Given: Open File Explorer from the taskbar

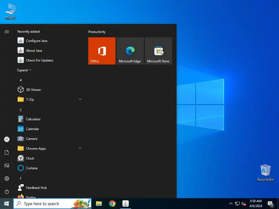Looking at the screenshot, I should coord(99,204).
